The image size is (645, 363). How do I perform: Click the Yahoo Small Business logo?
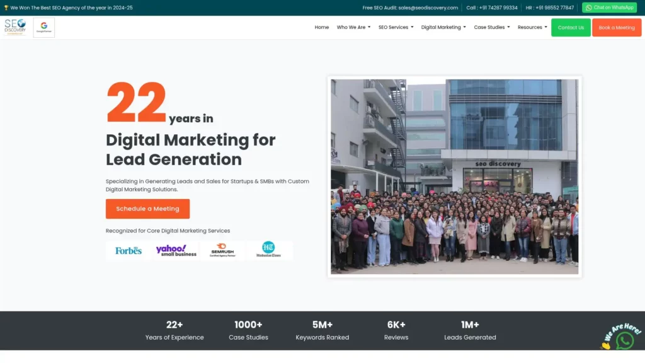176,250
